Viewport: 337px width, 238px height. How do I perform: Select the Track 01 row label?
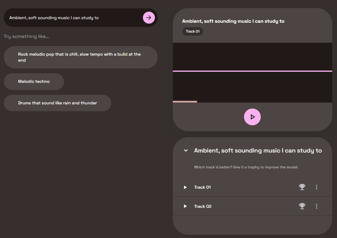[202, 187]
